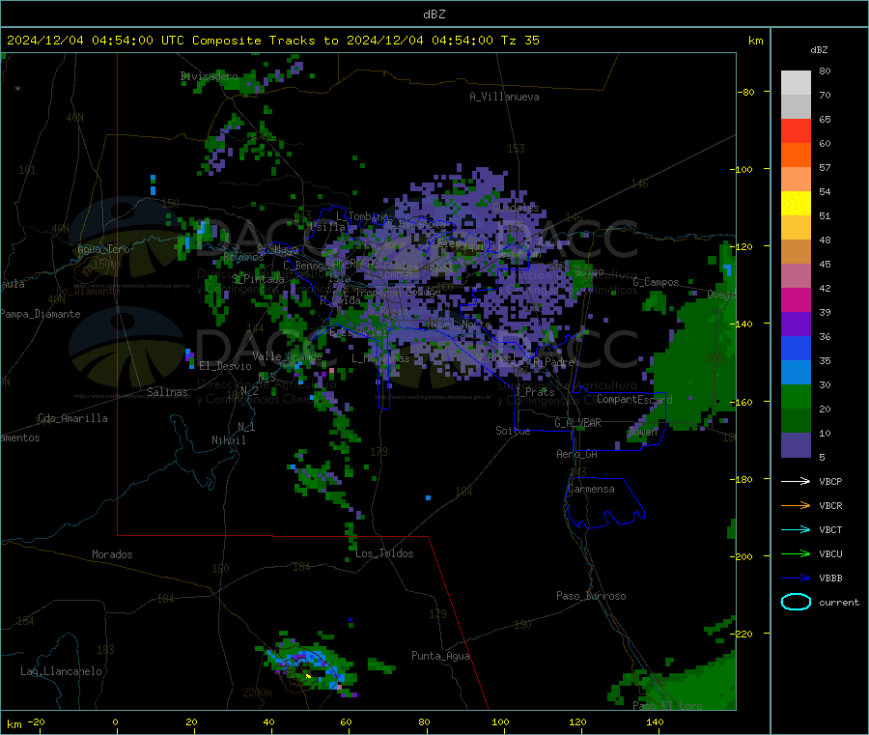Click the J_Prats map label
This screenshot has height=735, width=869.
click(534, 392)
